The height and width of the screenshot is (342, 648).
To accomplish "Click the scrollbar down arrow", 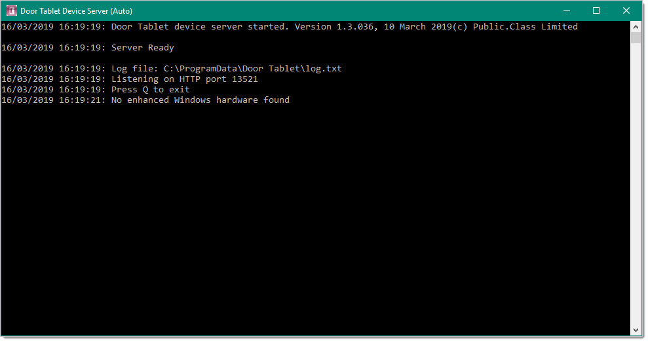I will click(x=636, y=330).
